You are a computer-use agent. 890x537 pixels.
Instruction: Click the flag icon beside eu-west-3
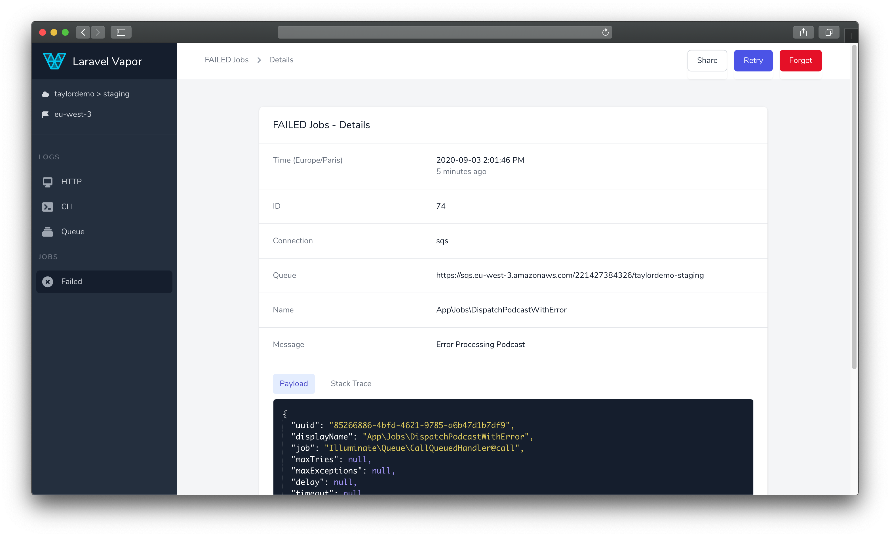pos(45,115)
